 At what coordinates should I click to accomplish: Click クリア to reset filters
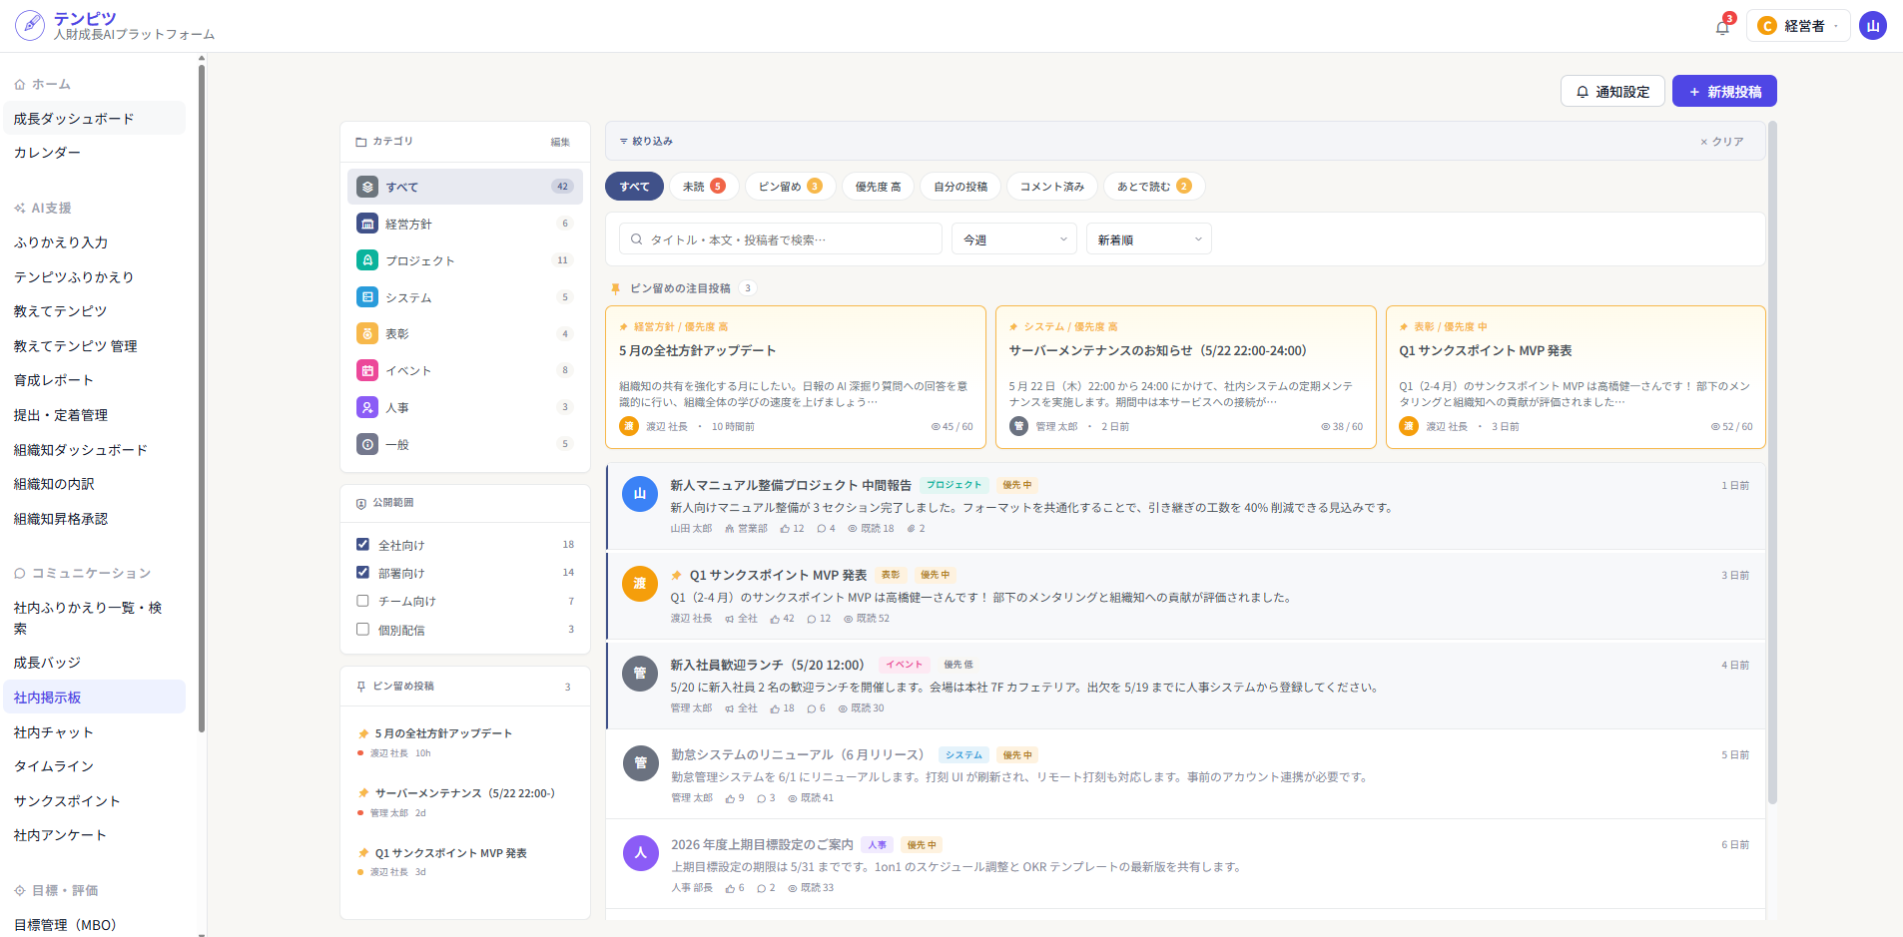[x=1722, y=142]
